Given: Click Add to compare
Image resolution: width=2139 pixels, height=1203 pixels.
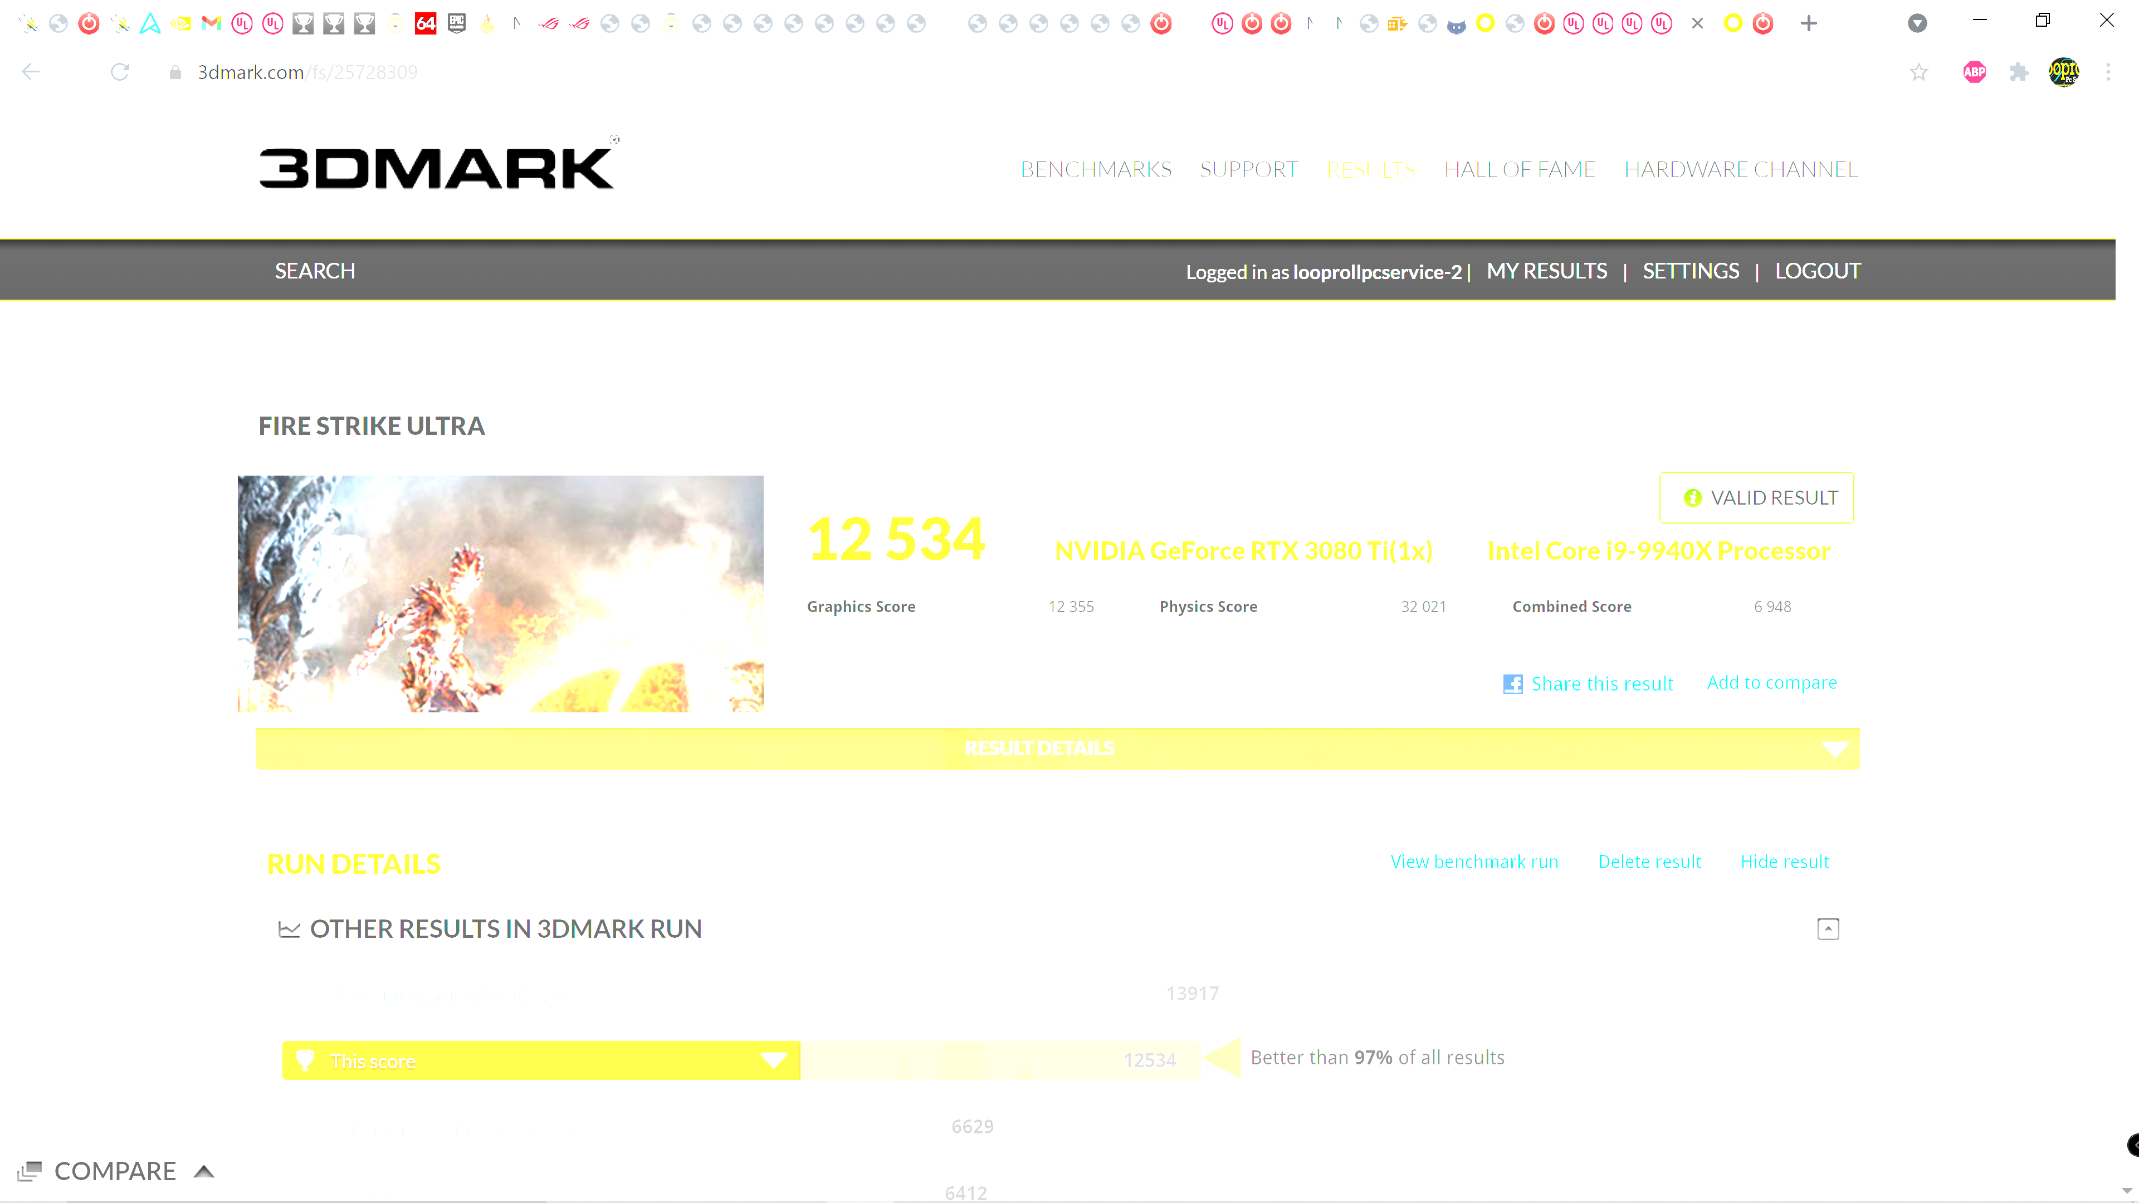Looking at the screenshot, I should (1772, 682).
